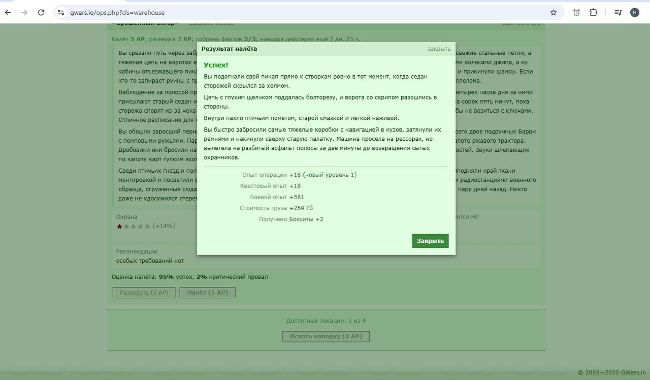The image size is (650, 380).
Task: Click the Налёт (5 AP) button
Action: [x=207, y=293]
